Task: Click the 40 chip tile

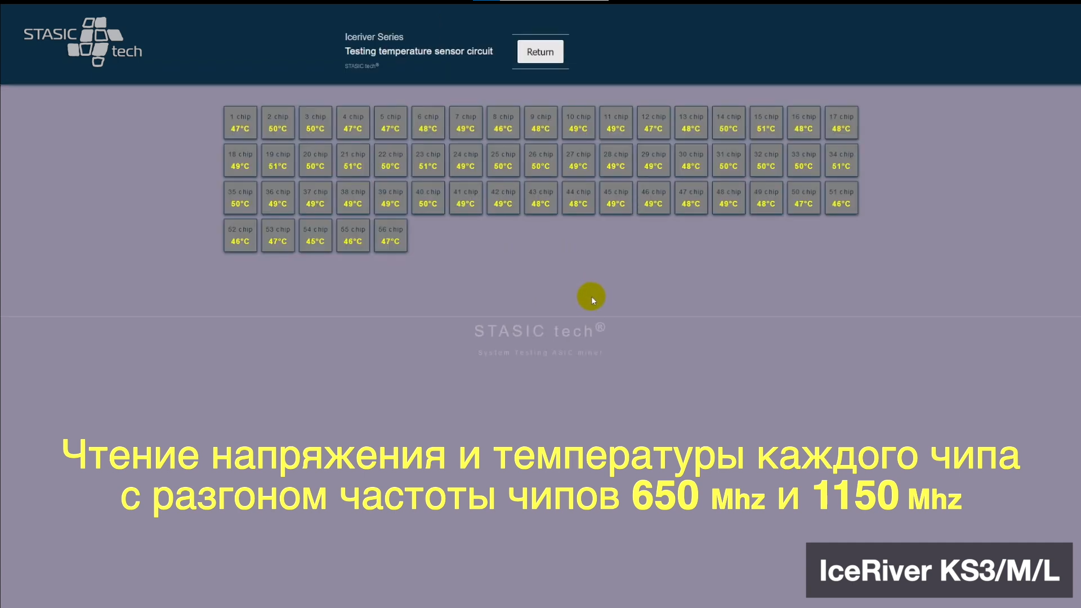Action: [x=428, y=198]
